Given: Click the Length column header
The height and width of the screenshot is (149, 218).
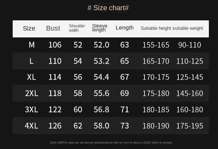Looking at the screenshot, I should point(124,28).
